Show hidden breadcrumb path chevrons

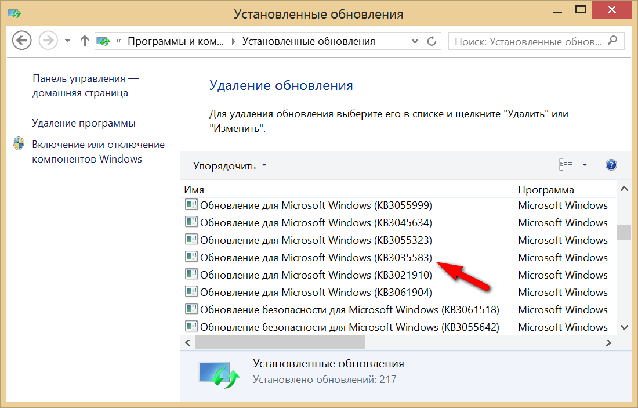pos(118,41)
